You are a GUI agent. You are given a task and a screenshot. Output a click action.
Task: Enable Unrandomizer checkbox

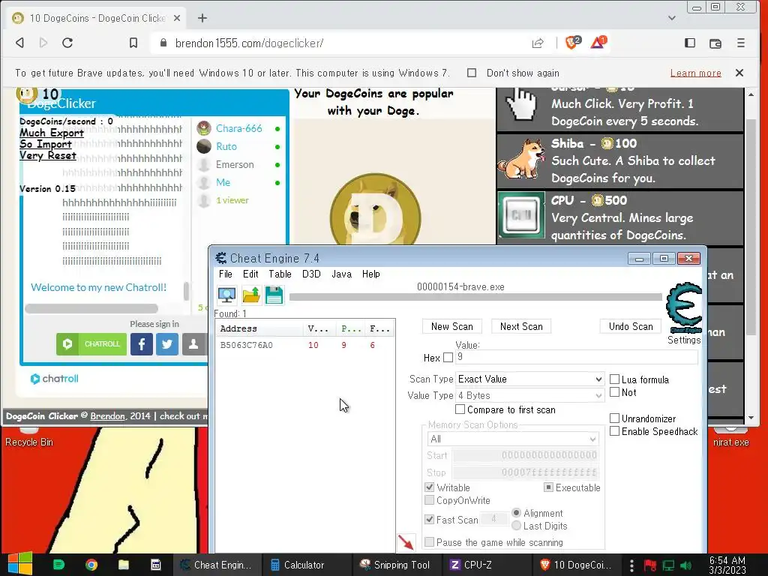point(615,418)
